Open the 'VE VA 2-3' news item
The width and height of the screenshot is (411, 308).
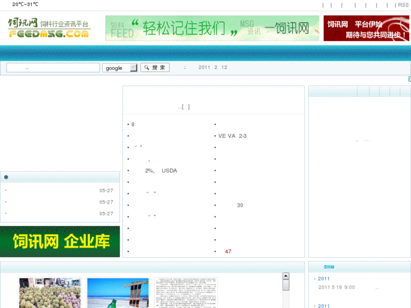coord(232,136)
